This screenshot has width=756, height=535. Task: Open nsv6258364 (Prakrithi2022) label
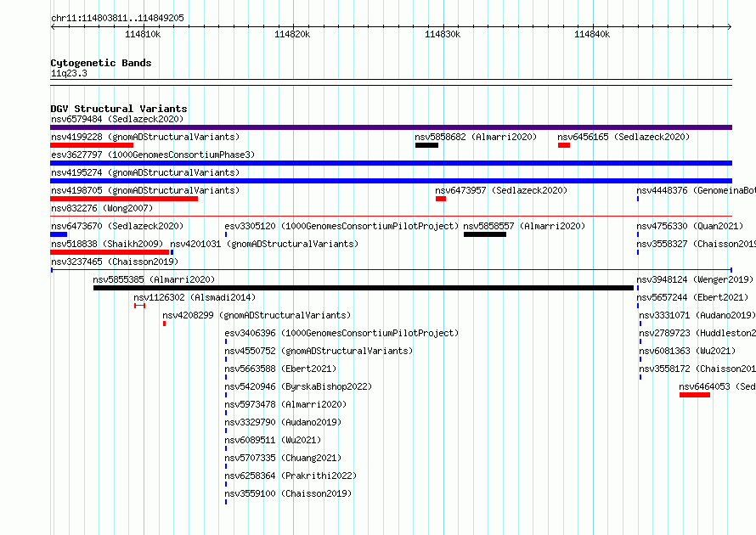(x=291, y=476)
